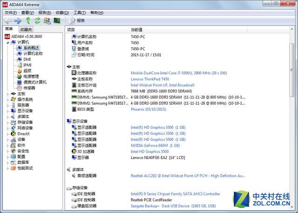Open the 报告(R) menu
Image resolution: width=298 pixels, height=213 pixels.
pyautogui.click(x=45, y=13)
